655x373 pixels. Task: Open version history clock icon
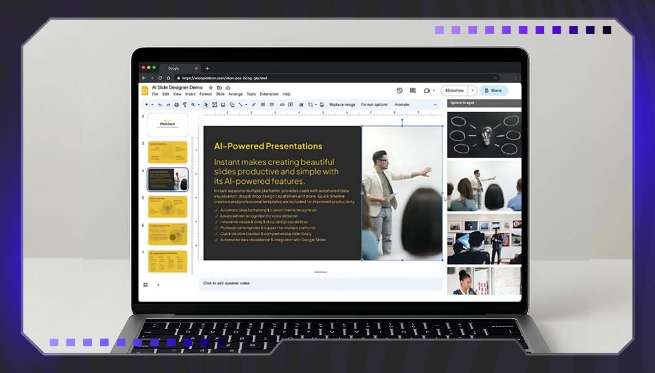point(400,91)
